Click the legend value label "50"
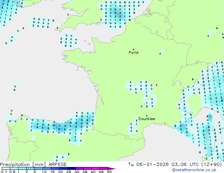Viewport: 224px width, 173px height. pos(109,172)
